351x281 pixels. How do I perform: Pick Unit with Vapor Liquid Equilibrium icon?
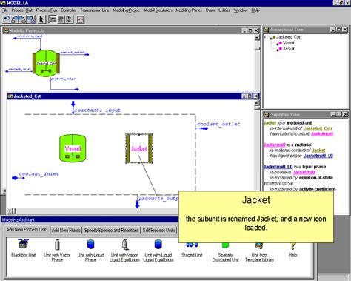[x=124, y=244]
